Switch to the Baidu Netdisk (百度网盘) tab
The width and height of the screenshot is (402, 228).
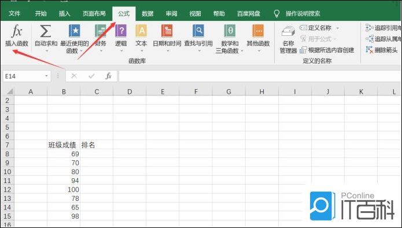(x=249, y=13)
